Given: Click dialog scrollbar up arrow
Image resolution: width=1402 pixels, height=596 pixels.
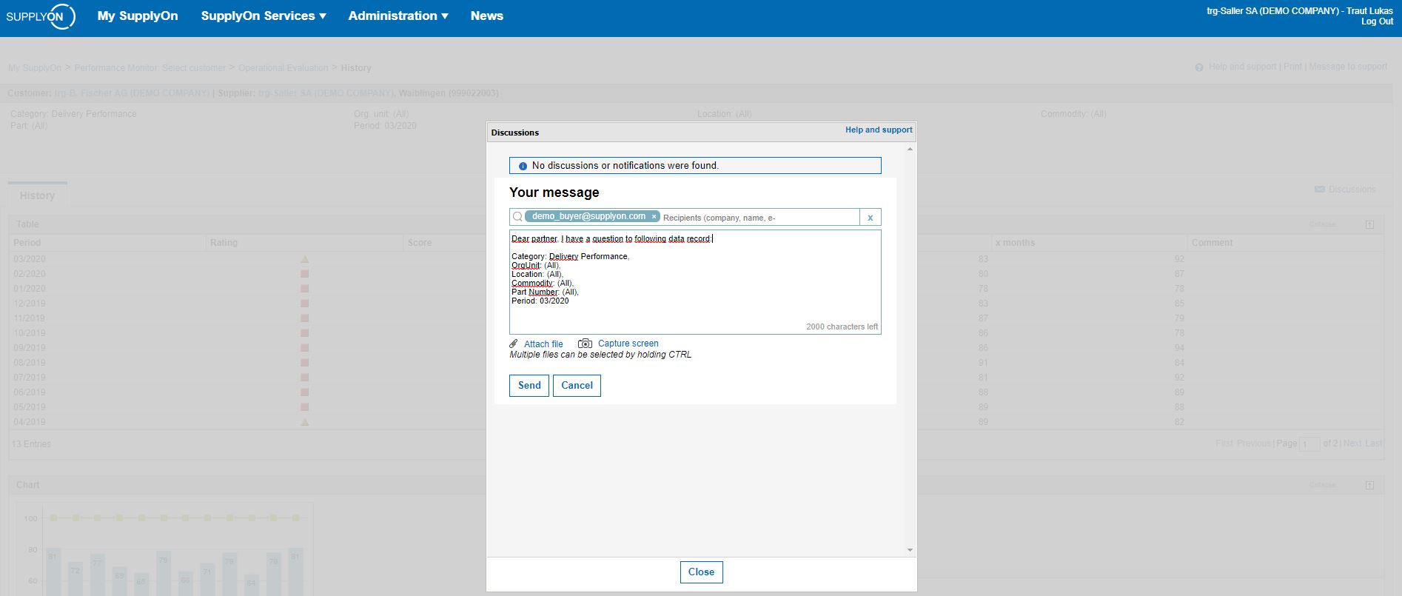Looking at the screenshot, I should 910,150.
